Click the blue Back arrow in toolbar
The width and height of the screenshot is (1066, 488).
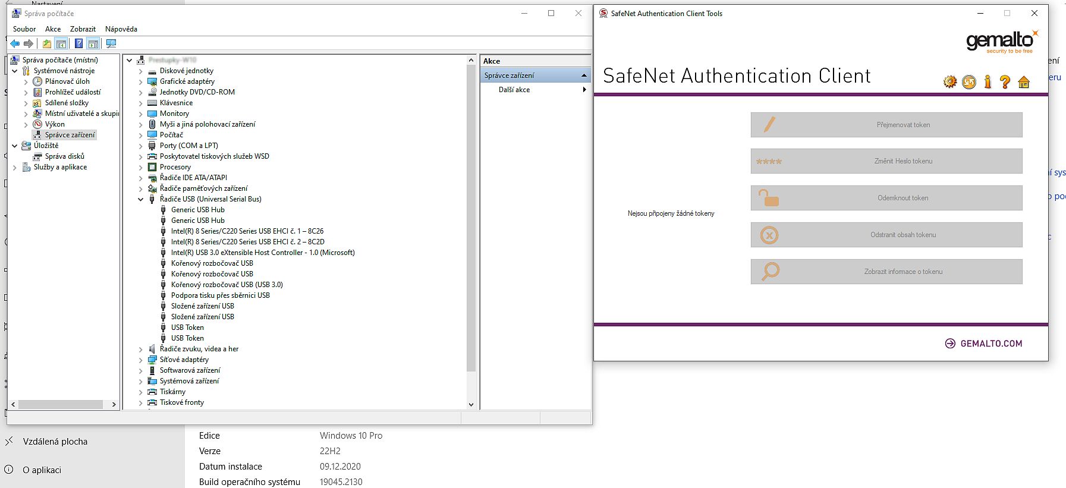pyautogui.click(x=15, y=43)
